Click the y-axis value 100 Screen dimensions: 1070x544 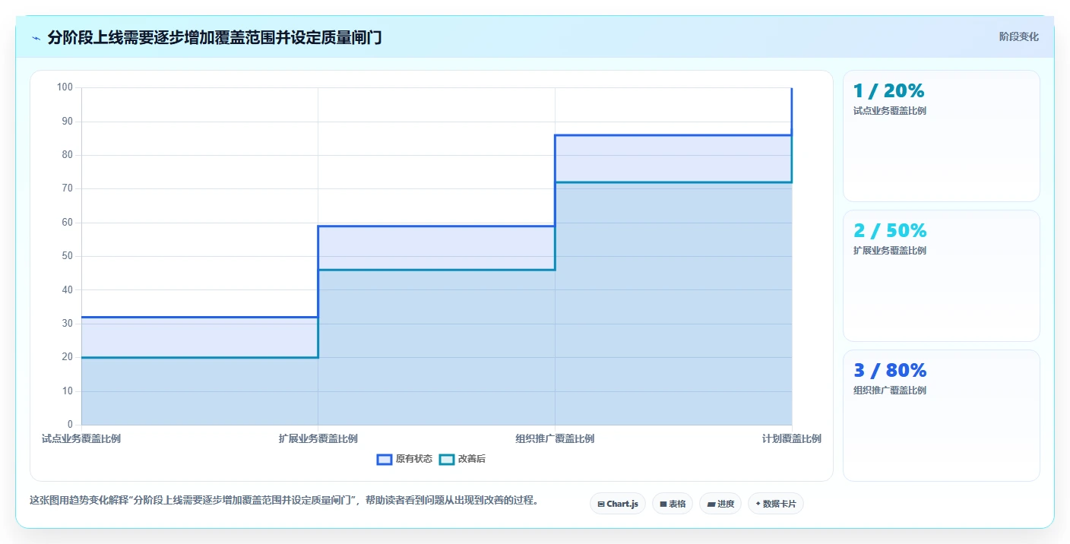tap(65, 87)
